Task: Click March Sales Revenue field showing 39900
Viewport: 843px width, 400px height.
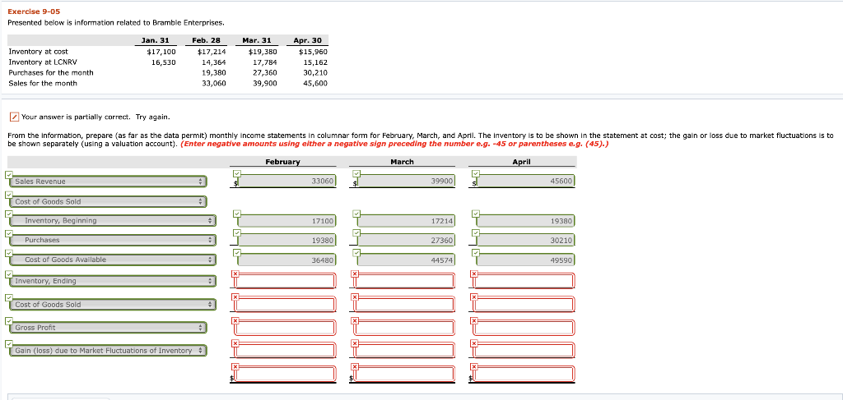Action: point(407,182)
